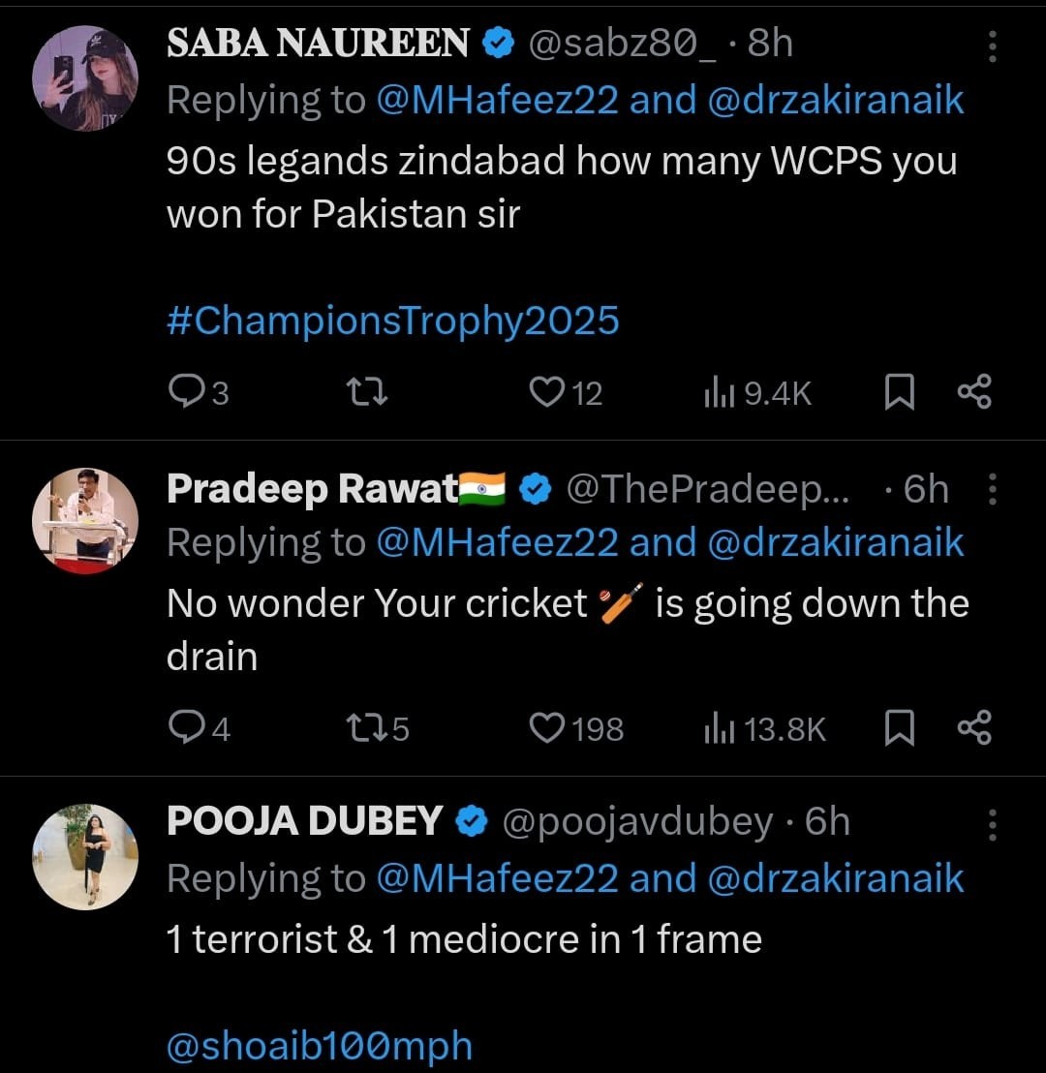Open Saba Naureen's profile picture
This screenshot has height=1073, width=1046.
click(85, 78)
